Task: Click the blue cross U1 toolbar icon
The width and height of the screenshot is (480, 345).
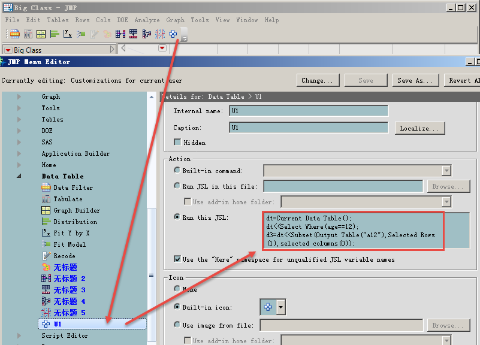Action: coord(173,34)
